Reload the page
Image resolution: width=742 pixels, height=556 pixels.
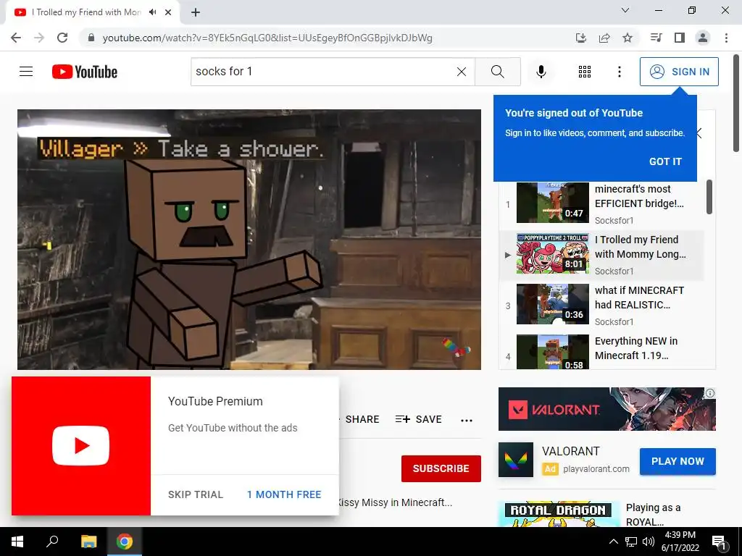62,38
